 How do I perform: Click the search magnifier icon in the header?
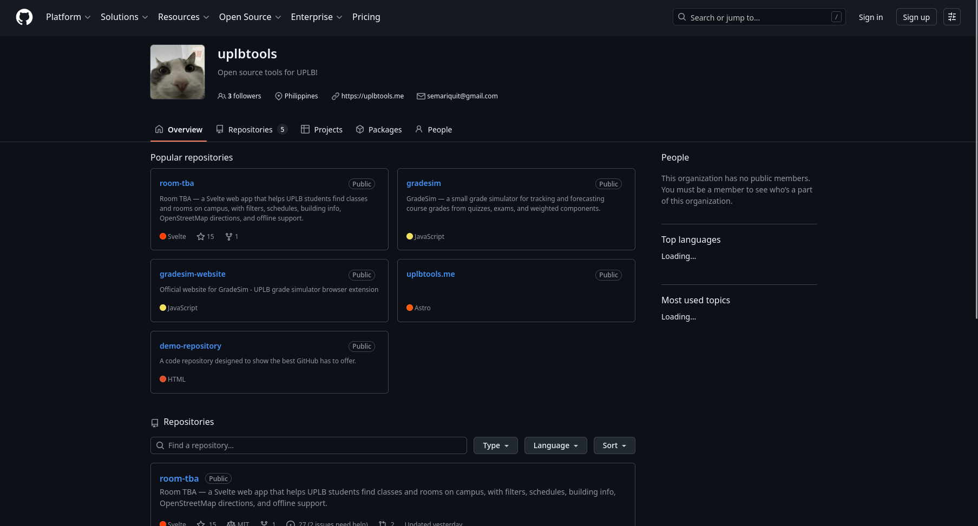[x=682, y=17]
